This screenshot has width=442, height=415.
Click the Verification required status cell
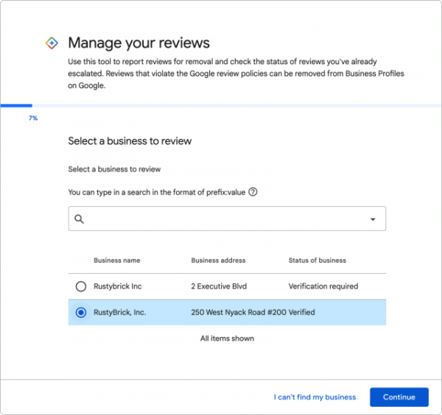pos(323,286)
